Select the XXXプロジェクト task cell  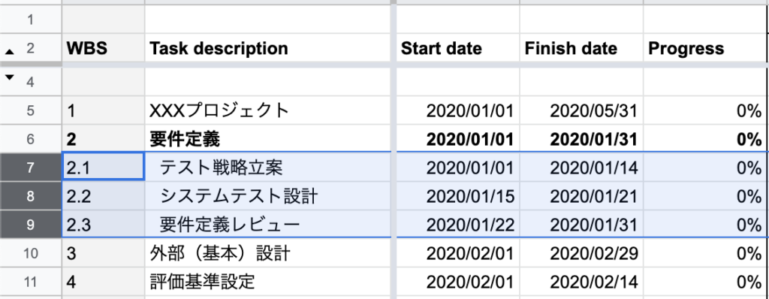(x=269, y=110)
